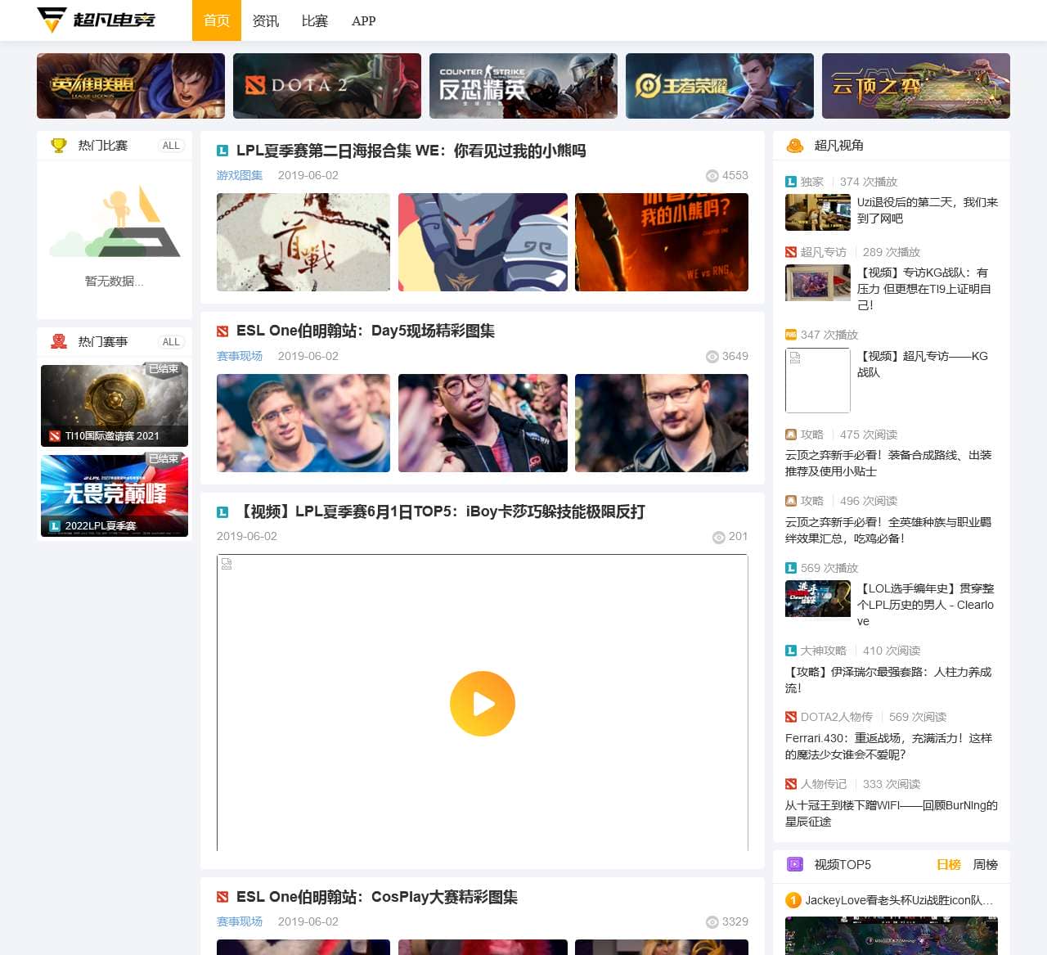Viewport: 1047px width, 955px height.
Task: Click the LoL icon beside LPL夏季赛第二日海报合集 title
Action: (x=222, y=151)
